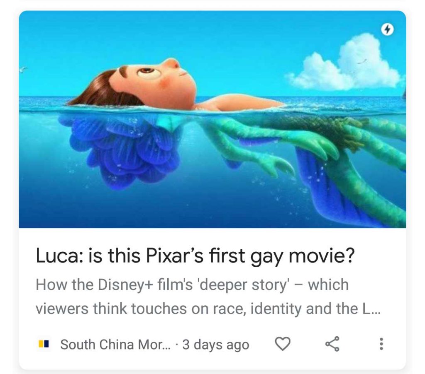Click the "3 days ago" timestamp

[x=216, y=345]
